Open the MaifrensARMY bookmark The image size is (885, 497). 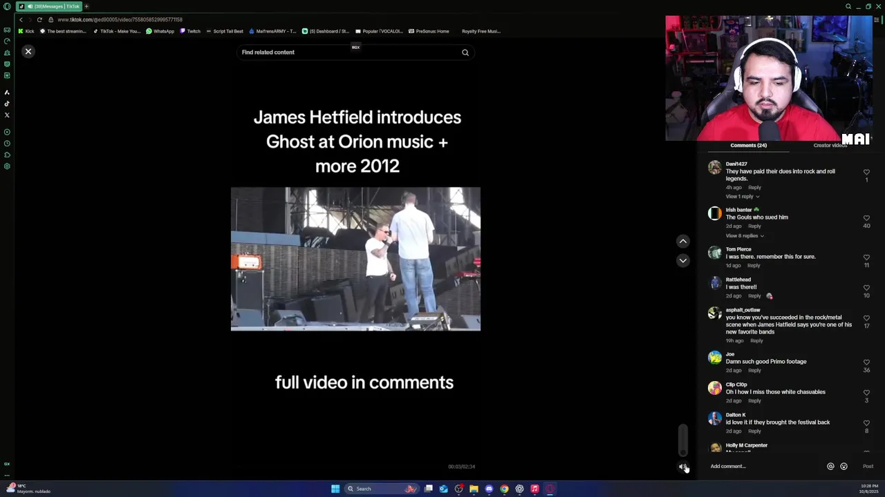[x=272, y=31]
